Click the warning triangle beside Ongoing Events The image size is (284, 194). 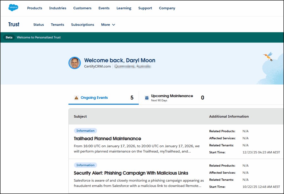coord(77,98)
